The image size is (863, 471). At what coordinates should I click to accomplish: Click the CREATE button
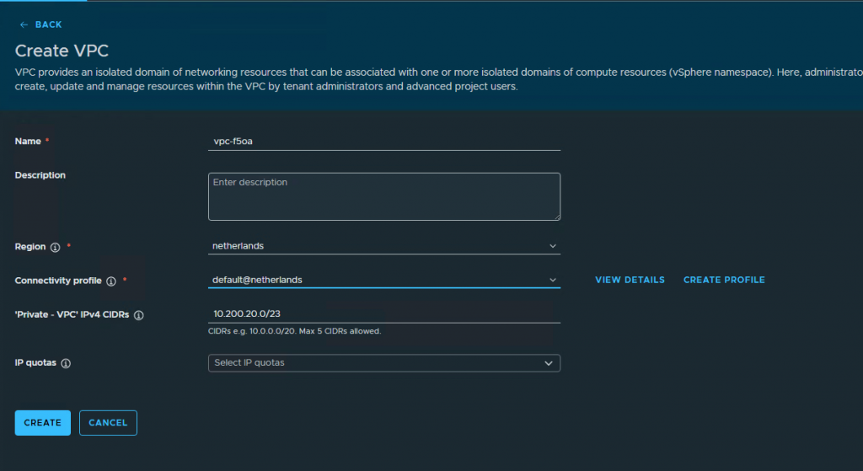pos(43,423)
